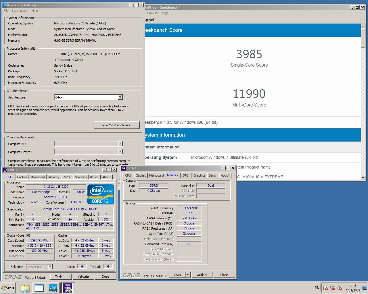
Task: Click the DRAM Frequency value 1017.4 MHz
Action: coord(189,208)
